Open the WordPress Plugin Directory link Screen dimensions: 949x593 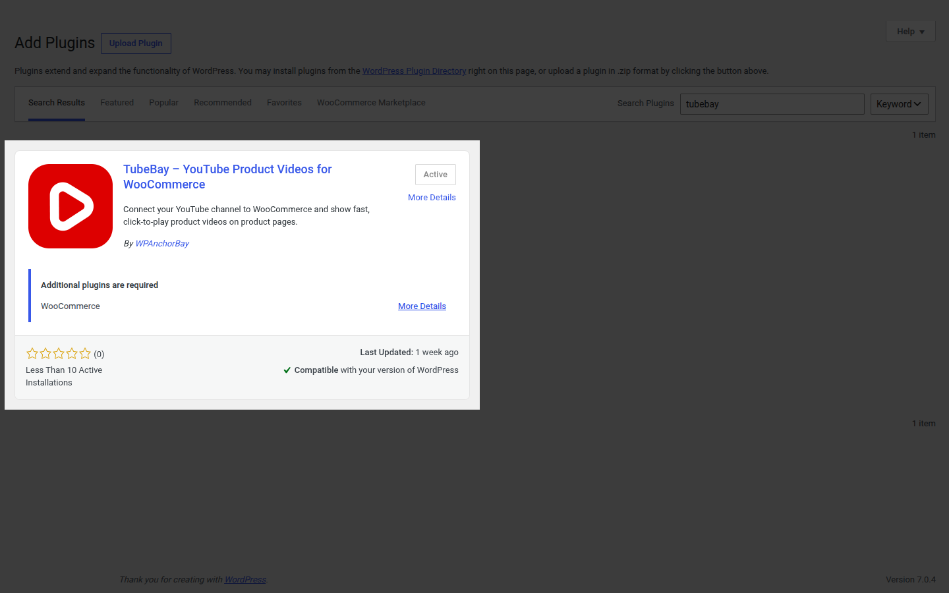pyautogui.click(x=414, y=71)
